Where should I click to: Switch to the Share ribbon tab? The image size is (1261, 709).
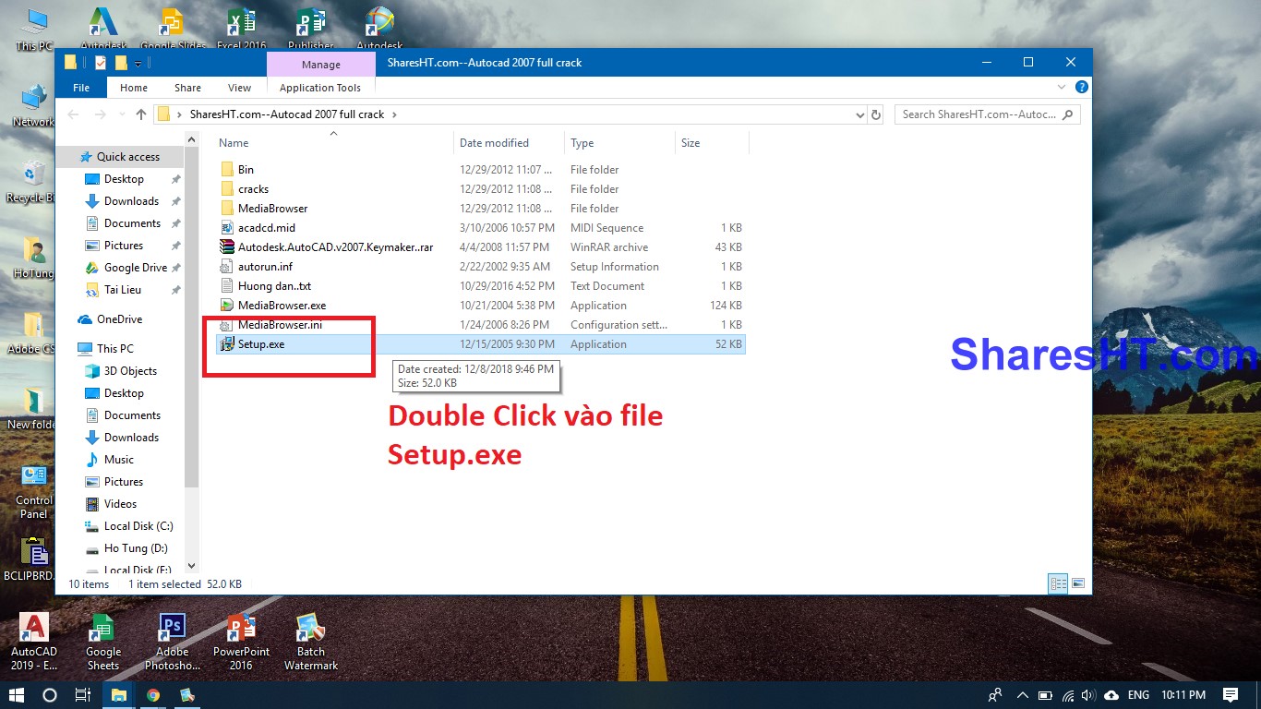[187, 88]
